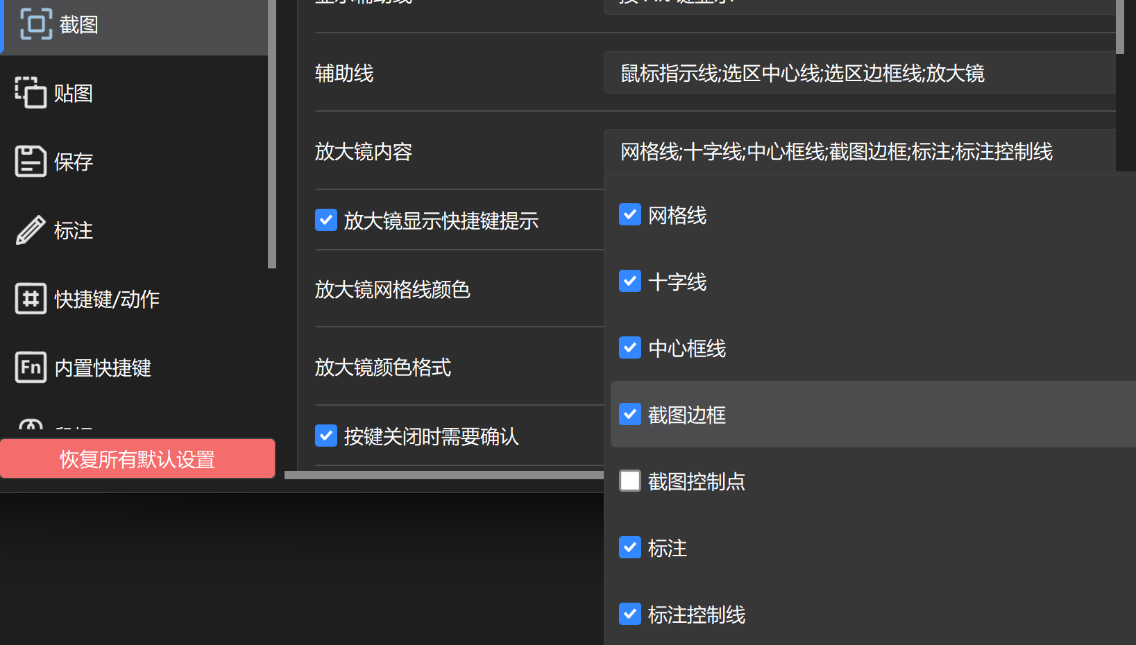1136x645 pixels.
Task: Disable the 十字线 checkbox
Action: 629,281
